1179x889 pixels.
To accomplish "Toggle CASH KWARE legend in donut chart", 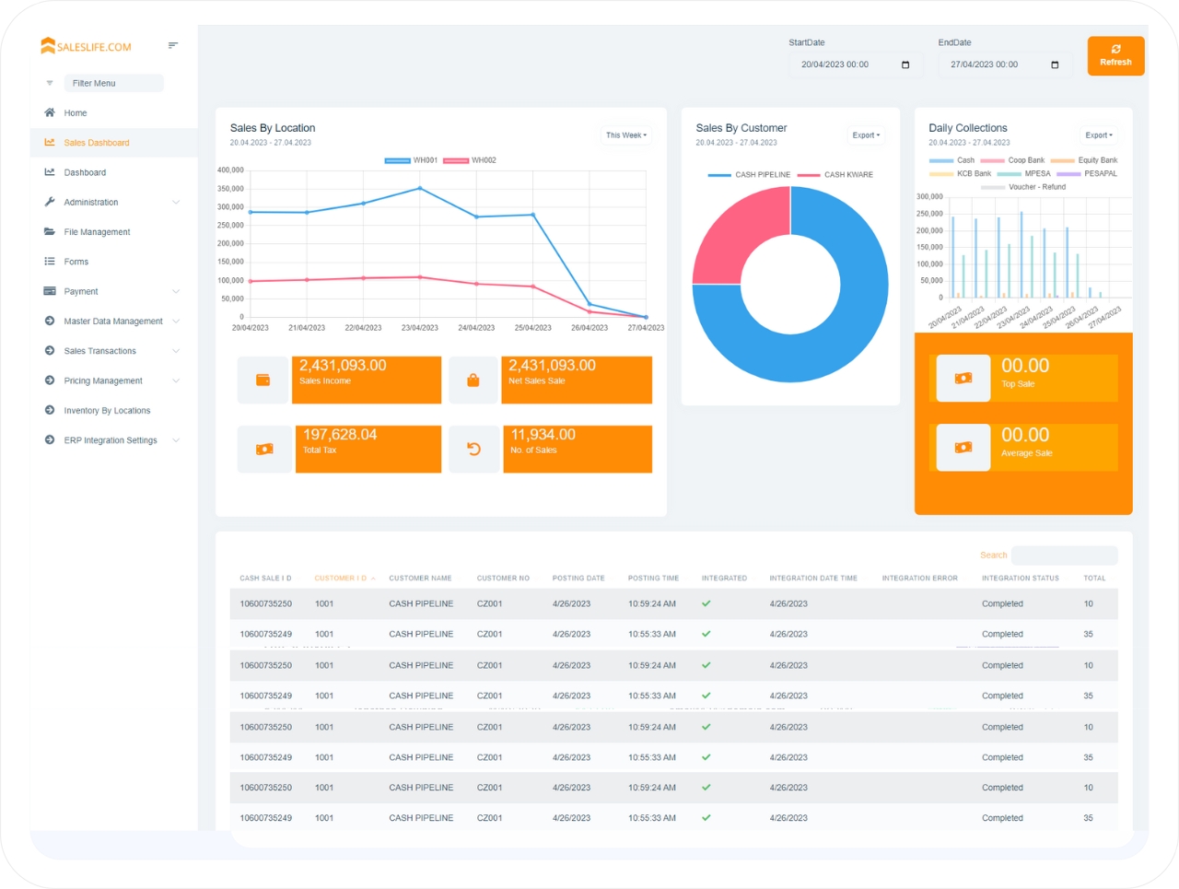I will click(835, 174).
